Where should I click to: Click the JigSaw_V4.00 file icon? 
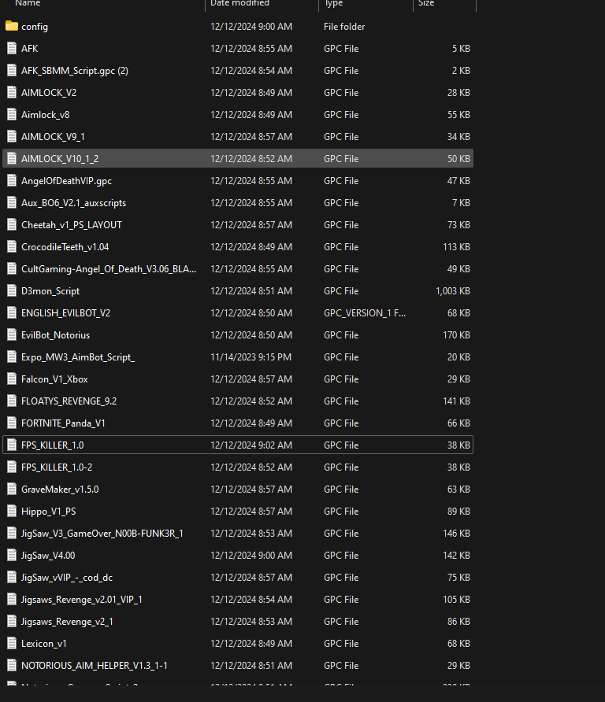[12, 555]
